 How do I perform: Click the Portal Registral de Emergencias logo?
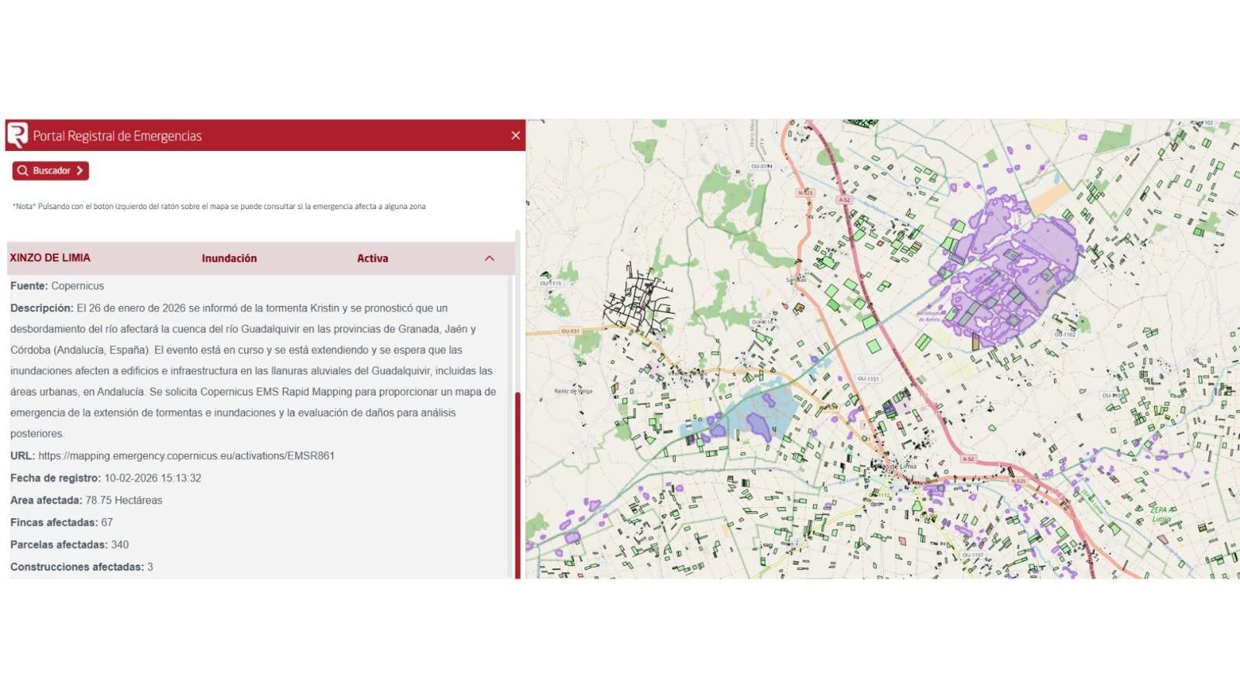[17, 136]
